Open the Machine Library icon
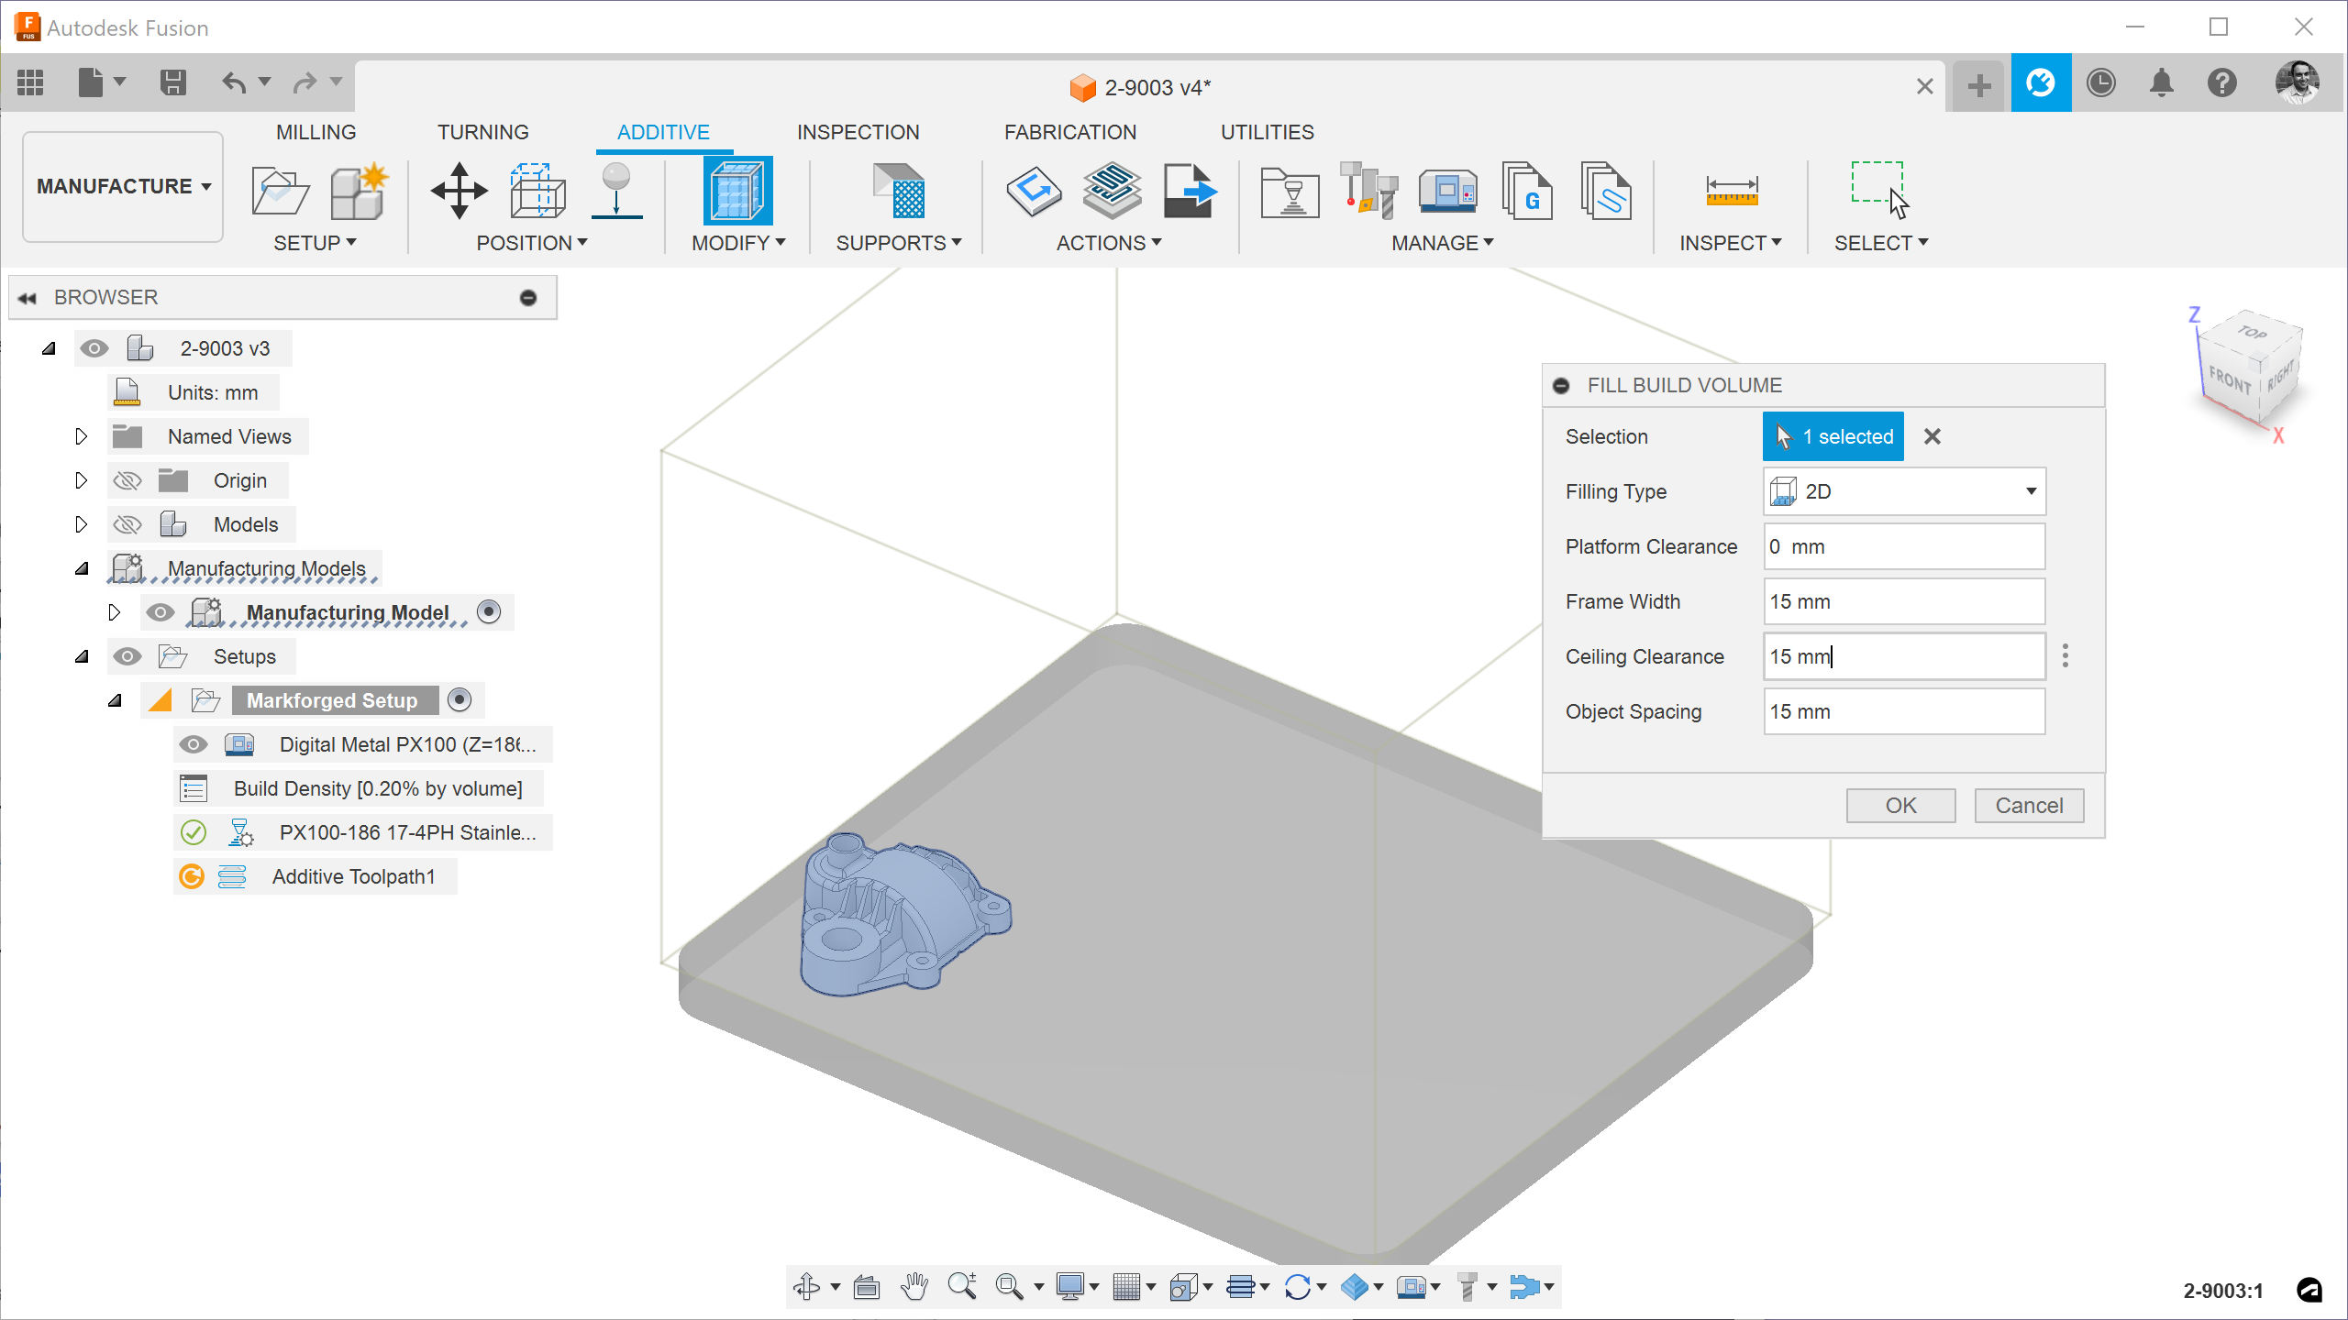The image size is (2348, 1320). pos(1447,191)
